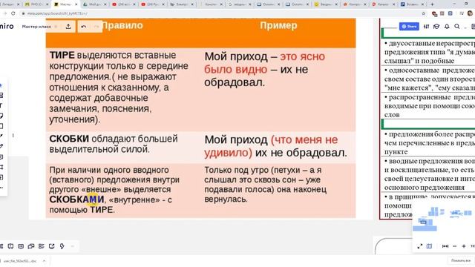The width and height of the screenshot is (475, 267).
Task: Click the blue Share button
Action: coord(409,27)
